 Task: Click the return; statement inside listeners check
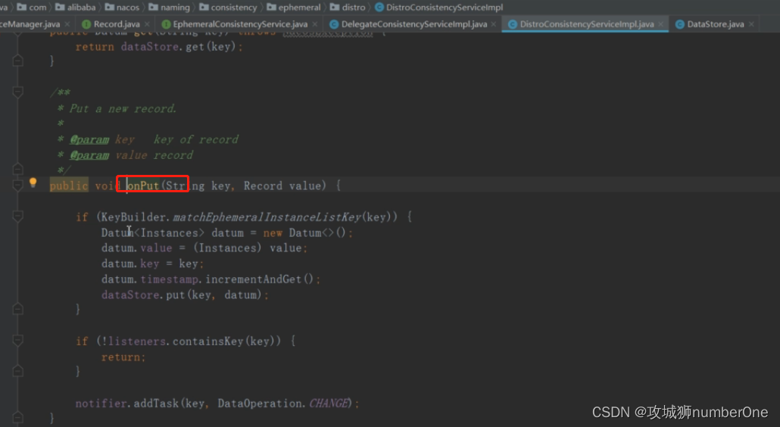click(x=123, y=357)
